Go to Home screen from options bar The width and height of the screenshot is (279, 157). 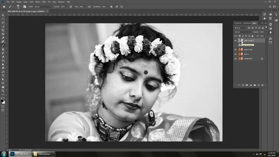[x=4, y=7]
